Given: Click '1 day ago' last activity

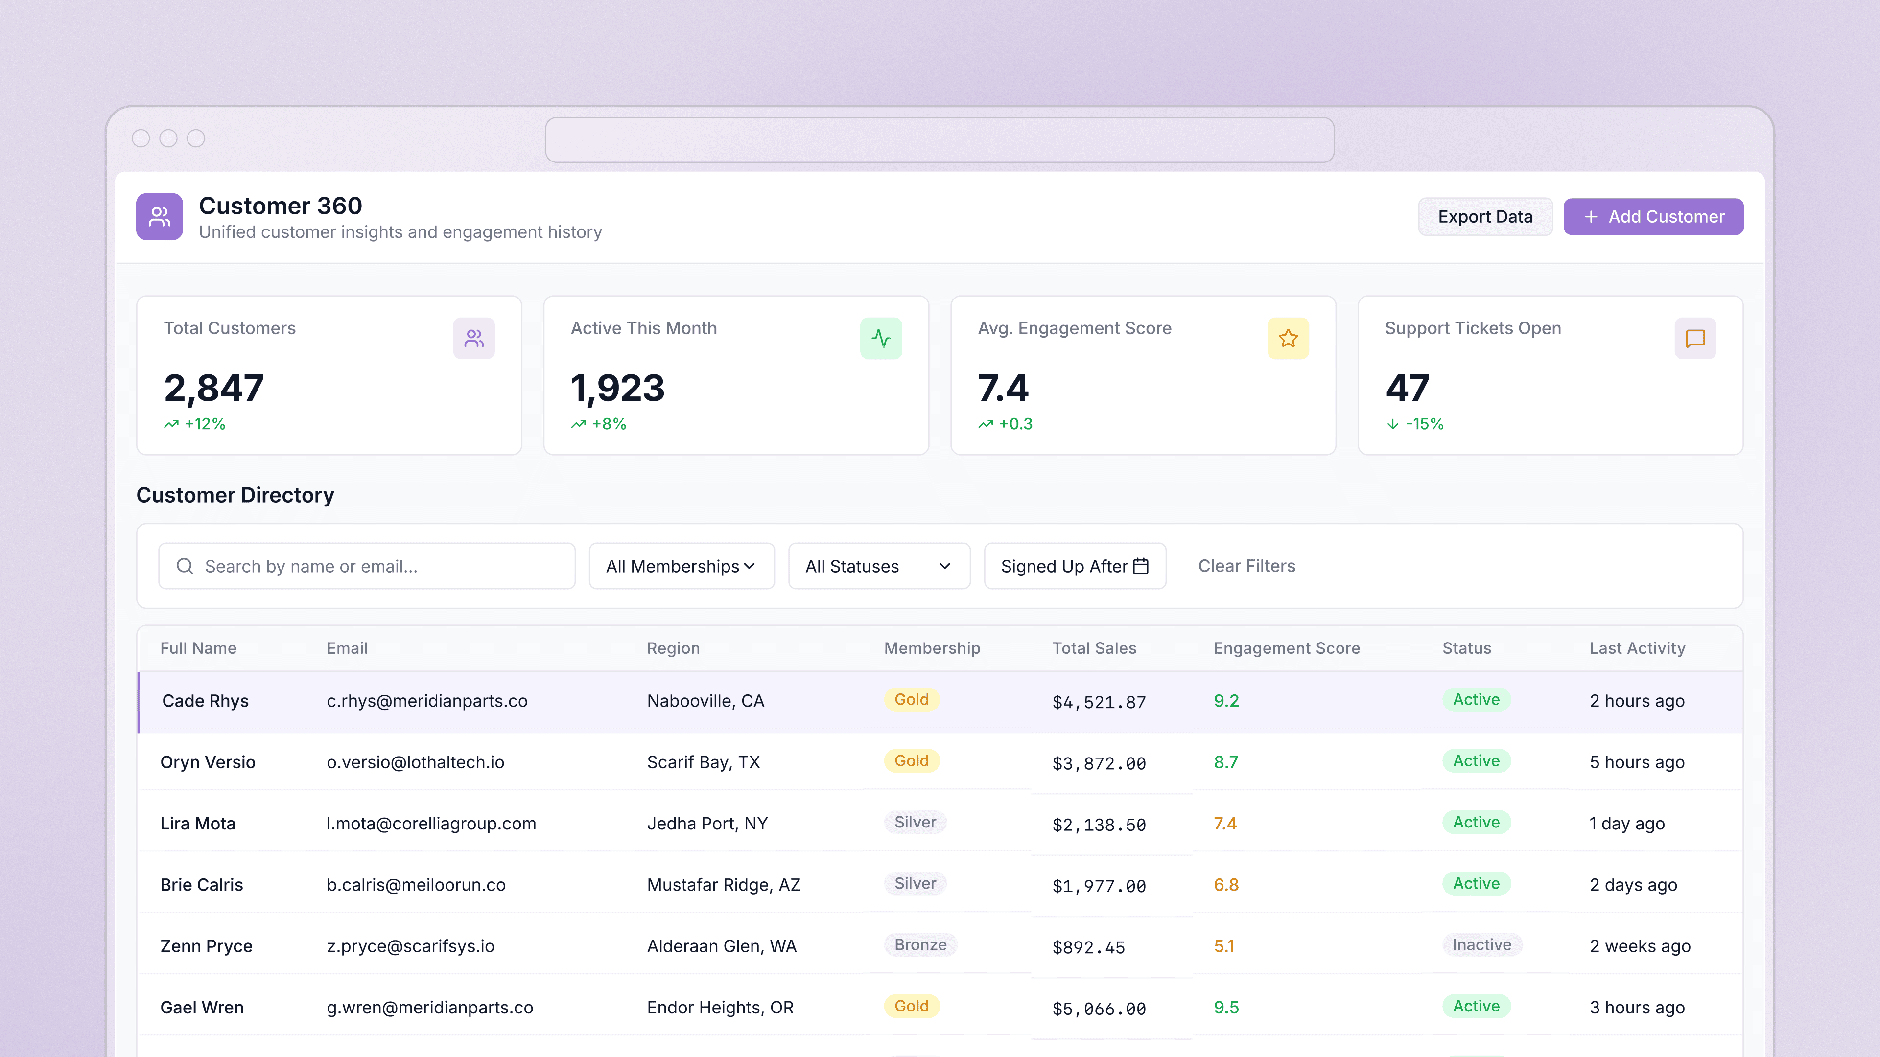Looking at the screenshot, I should pos(1627,824).
